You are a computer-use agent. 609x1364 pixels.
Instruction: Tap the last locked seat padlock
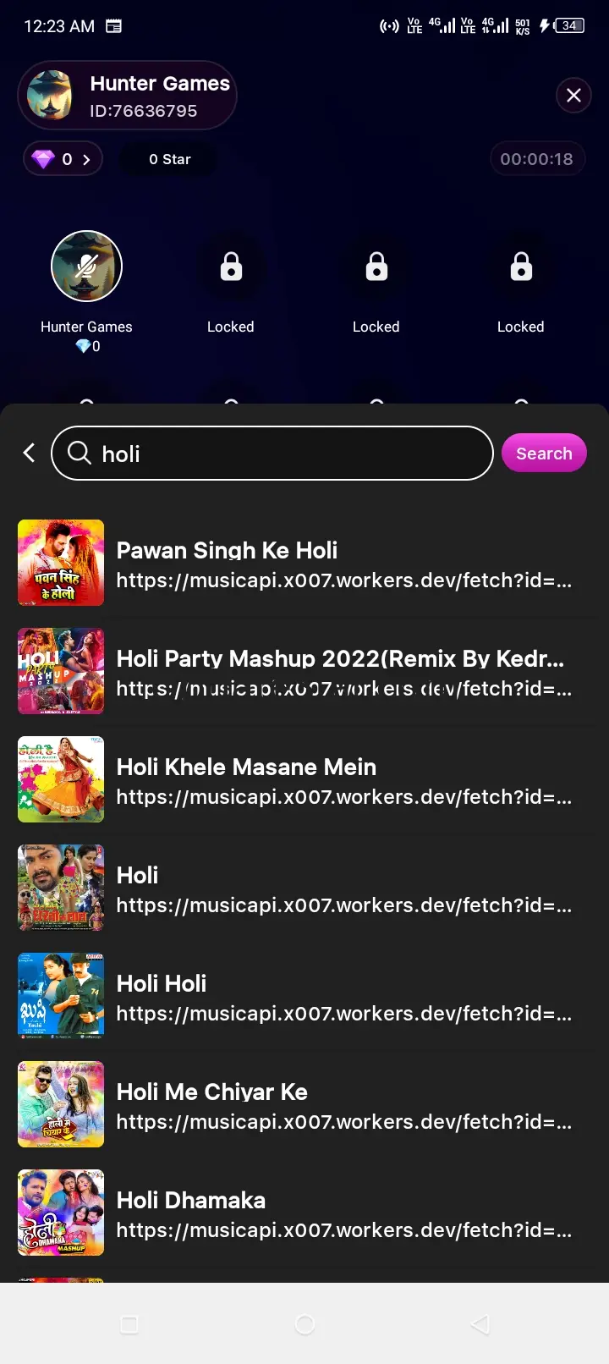click(521, 267)
